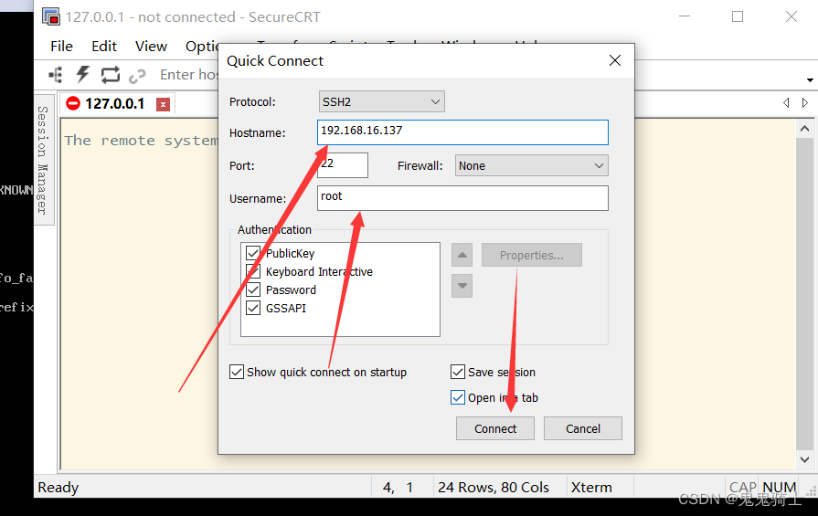The image size is (818, 516).
Task: Click the Reconnect toolbar icon
Action: coord(110,75)
